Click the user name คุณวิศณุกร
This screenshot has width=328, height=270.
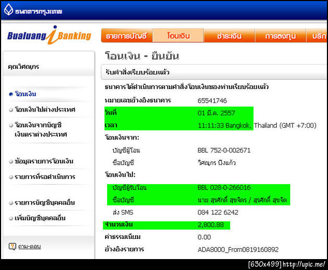pos(24,67)
